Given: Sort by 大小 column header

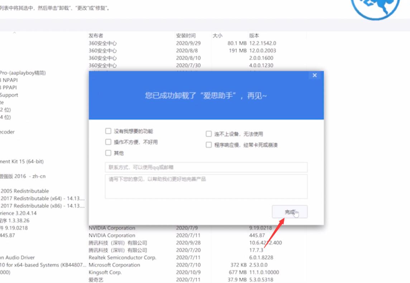Looking at the screenshot, I should pos(218,36).
